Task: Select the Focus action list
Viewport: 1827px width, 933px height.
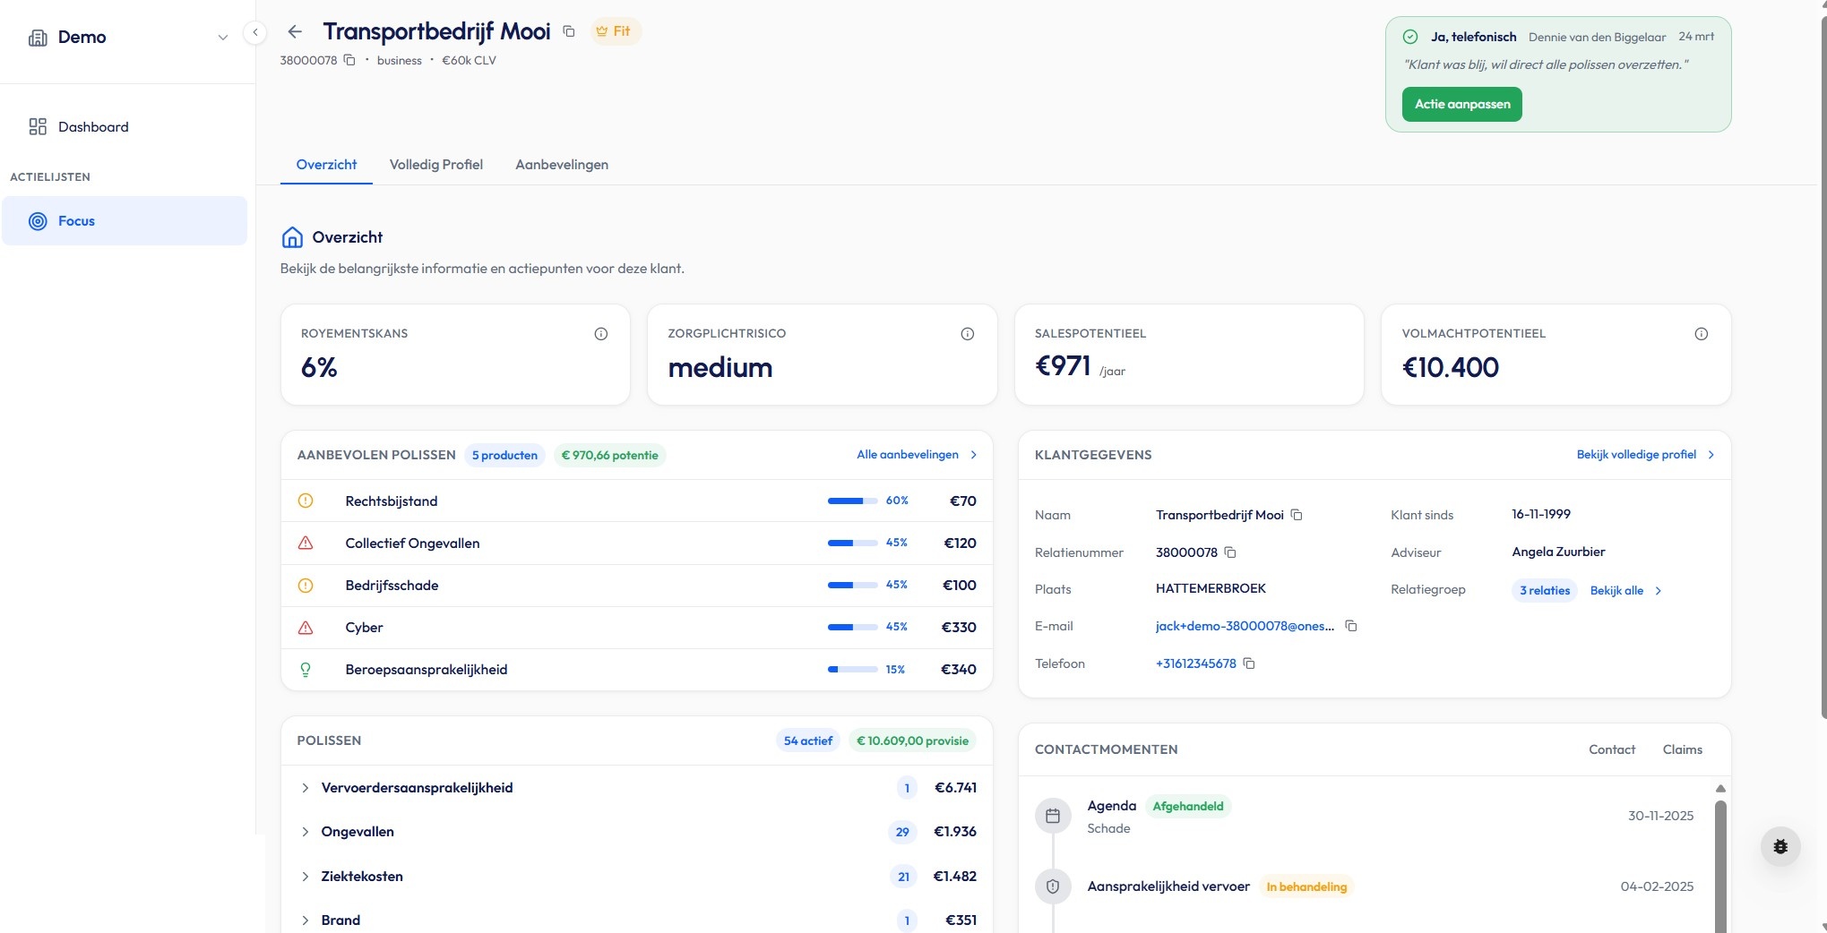Action: click(76, 220)
